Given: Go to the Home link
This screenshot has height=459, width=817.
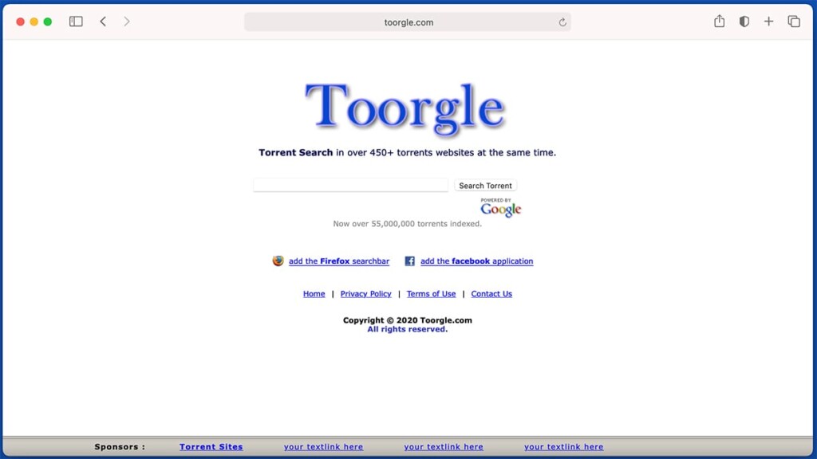Looking at the screenshot, I should [314, 294].
